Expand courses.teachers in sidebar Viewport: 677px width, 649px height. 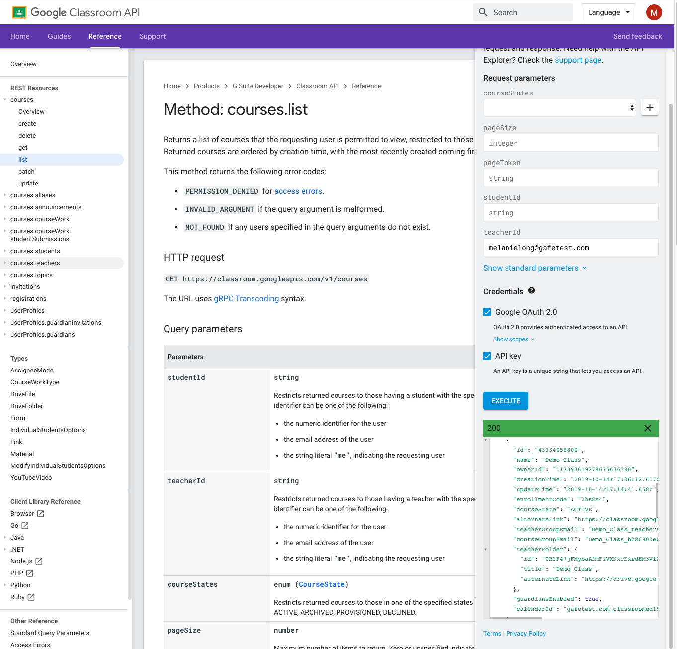coord(5,263)
